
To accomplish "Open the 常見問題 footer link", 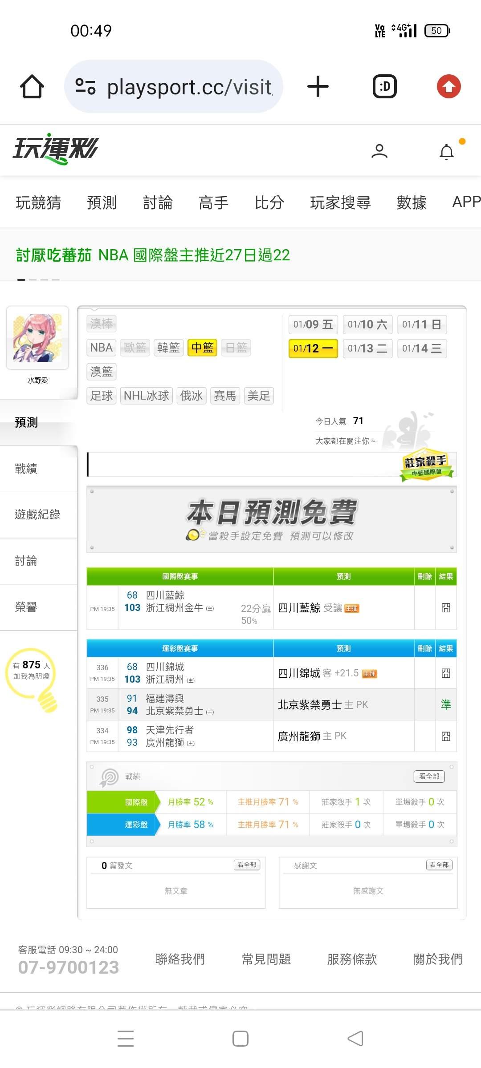I will [266, 959].
